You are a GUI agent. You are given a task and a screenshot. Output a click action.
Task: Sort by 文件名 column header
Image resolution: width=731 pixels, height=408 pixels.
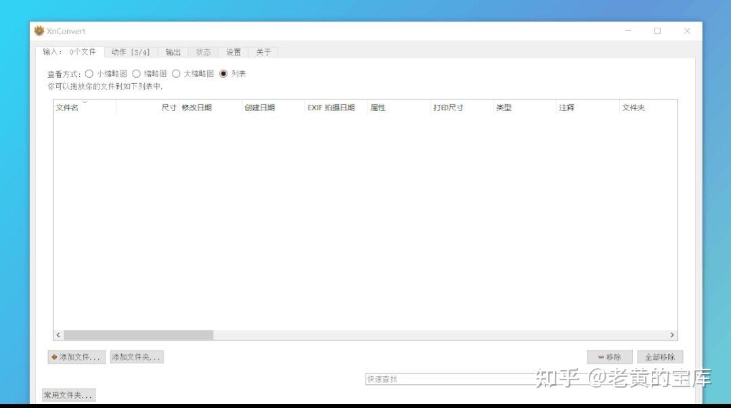pos(85,108)
